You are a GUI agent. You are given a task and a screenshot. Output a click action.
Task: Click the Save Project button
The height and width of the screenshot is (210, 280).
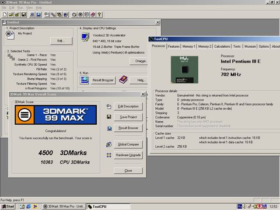[128, 117]
